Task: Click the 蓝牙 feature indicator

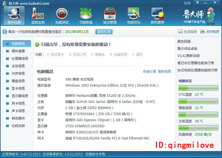Action: click(x=137, y=55)
